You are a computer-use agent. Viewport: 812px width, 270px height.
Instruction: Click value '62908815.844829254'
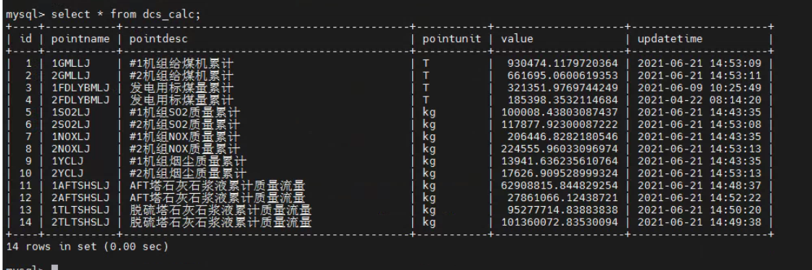tap(559, 186)
